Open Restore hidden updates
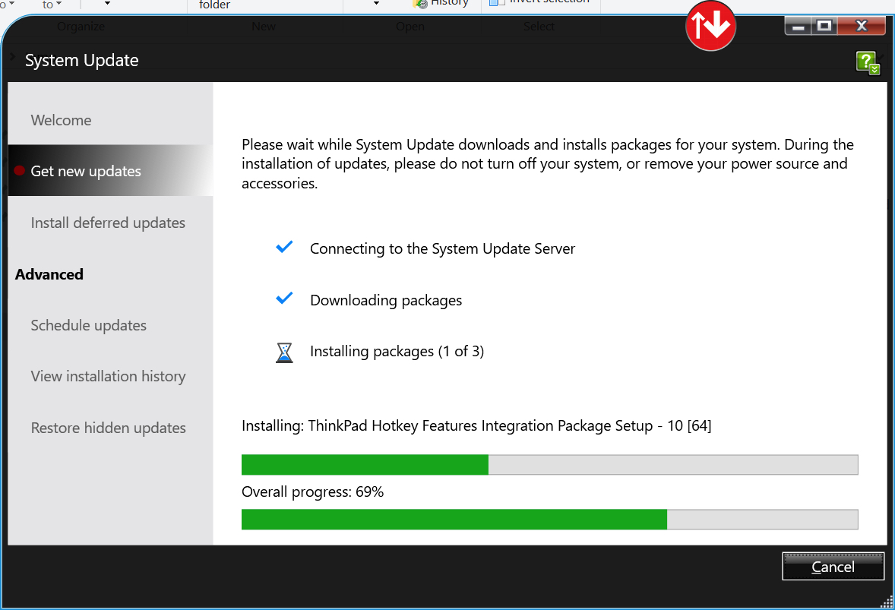This screenshot has height=610, width=895. click(108, 428)
